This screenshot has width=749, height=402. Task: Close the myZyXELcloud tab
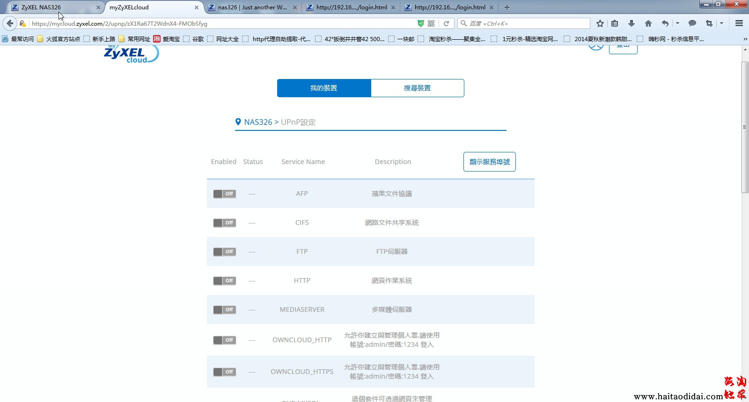tap(196, 7)
